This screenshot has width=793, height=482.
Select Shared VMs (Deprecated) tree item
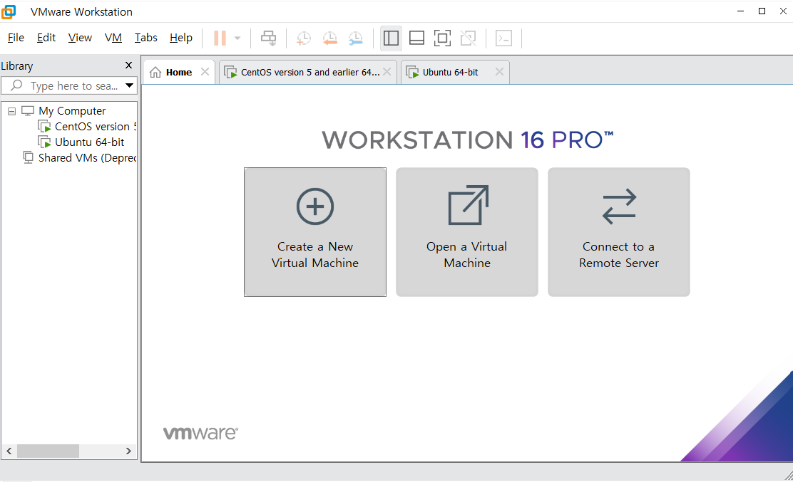pyautogui.click(x=87, y=158)
